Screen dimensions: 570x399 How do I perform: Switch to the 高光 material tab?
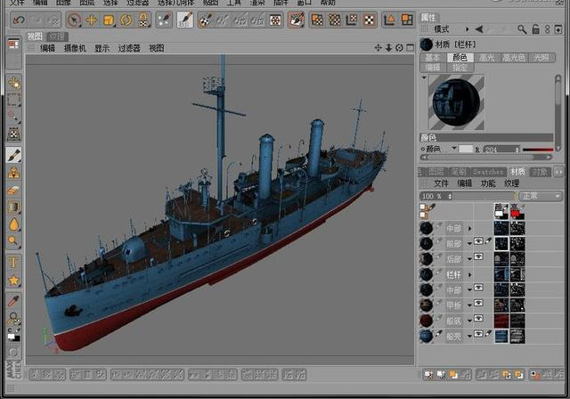tap(487, 58)
